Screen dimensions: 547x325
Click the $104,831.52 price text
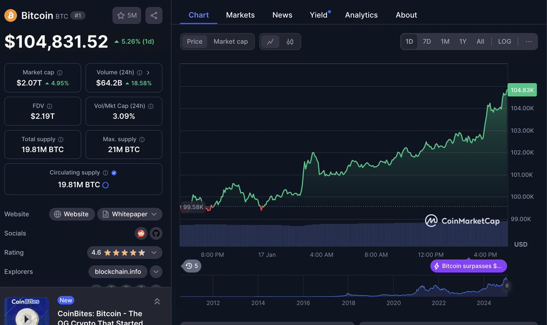point(57,41)
